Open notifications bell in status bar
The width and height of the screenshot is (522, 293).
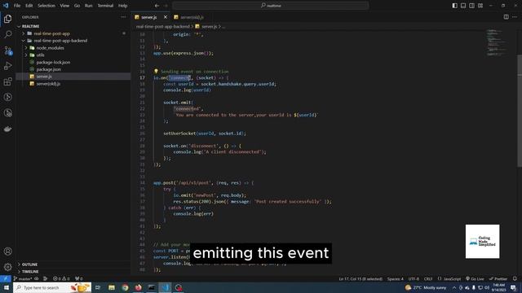point(515,278)
